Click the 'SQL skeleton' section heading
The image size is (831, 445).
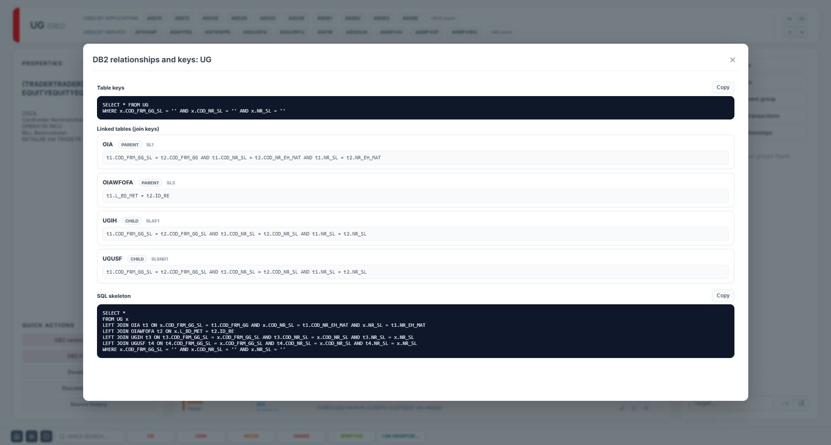click(x=114, y=296)
